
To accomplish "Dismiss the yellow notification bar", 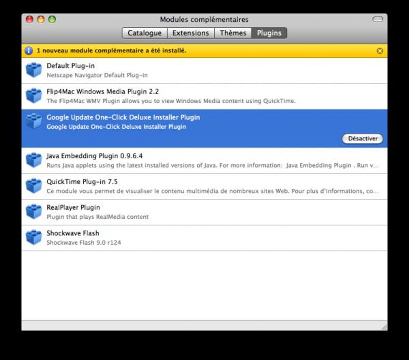I will (380, 51).
